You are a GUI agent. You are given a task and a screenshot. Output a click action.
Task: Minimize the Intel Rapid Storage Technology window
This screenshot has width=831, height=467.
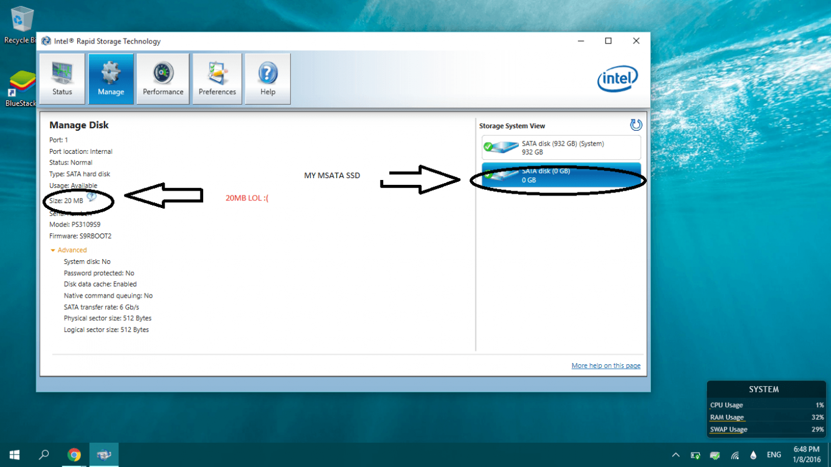581,41
